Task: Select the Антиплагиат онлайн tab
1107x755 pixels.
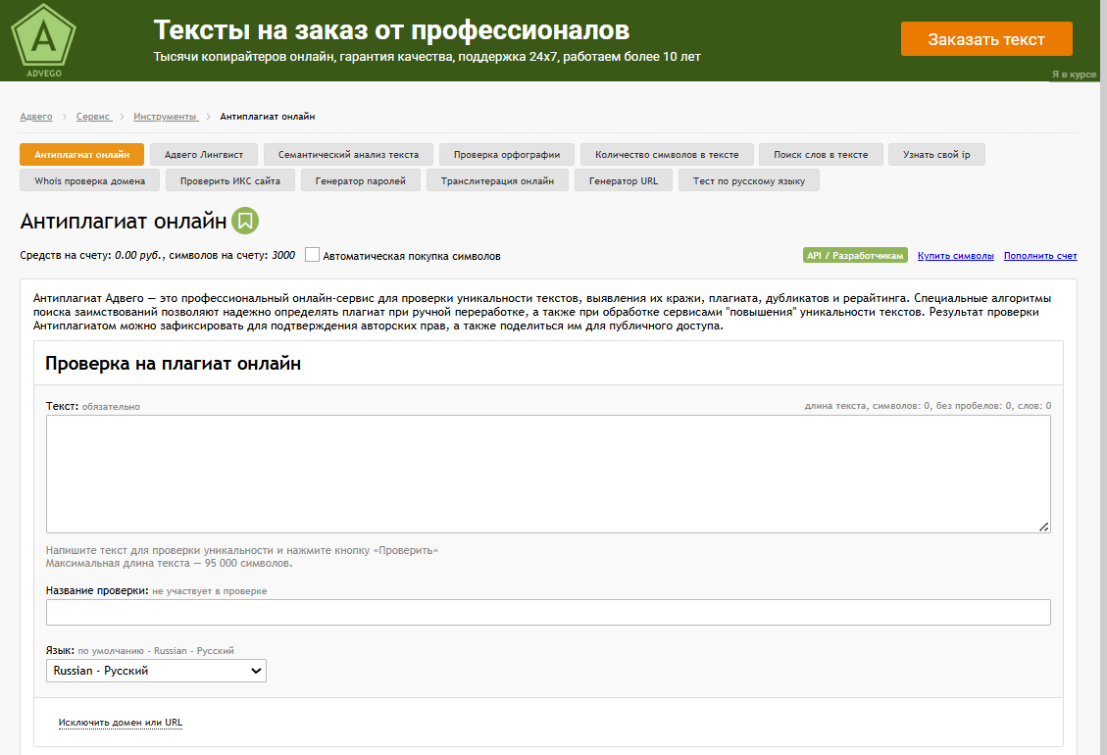Action: (82, 155)
